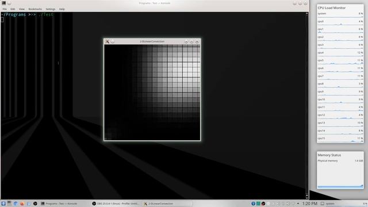The height and width of the screenshot is (207, 368).
Task: Open the Settings menu in Konsole
Action: pyautogui.click(x=51, y=9)
